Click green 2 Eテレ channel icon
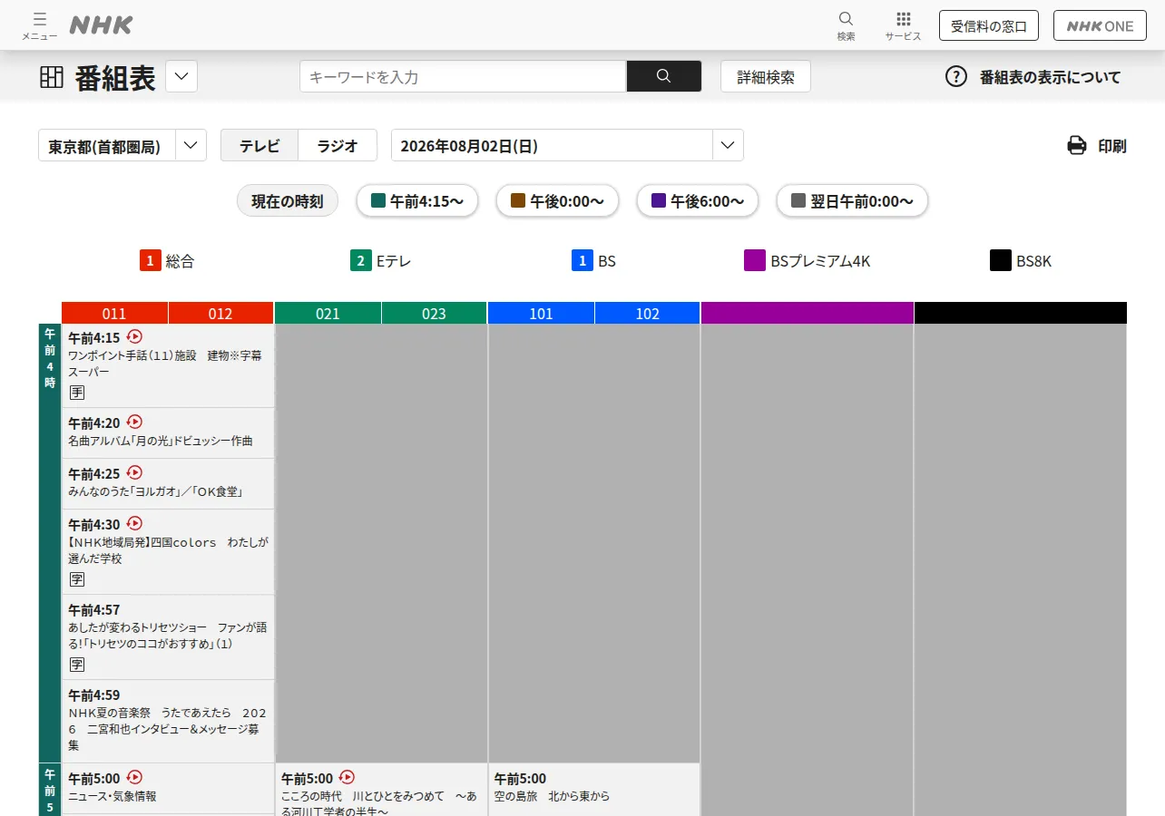This screenshot has width=1165, height=816. [361, 261]
